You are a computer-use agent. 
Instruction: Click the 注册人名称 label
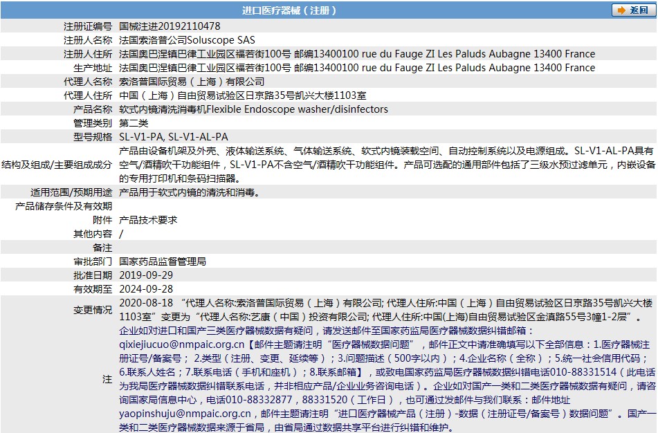coord(88,40)
